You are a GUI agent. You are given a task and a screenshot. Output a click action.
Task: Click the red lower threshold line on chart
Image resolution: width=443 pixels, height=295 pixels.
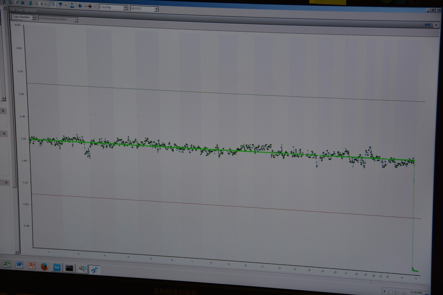(226, 206)
